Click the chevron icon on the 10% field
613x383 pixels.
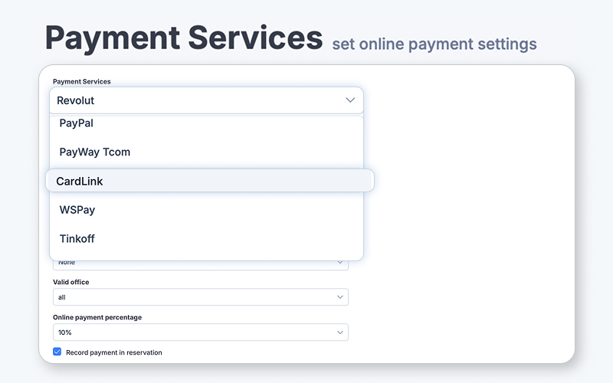340,332
